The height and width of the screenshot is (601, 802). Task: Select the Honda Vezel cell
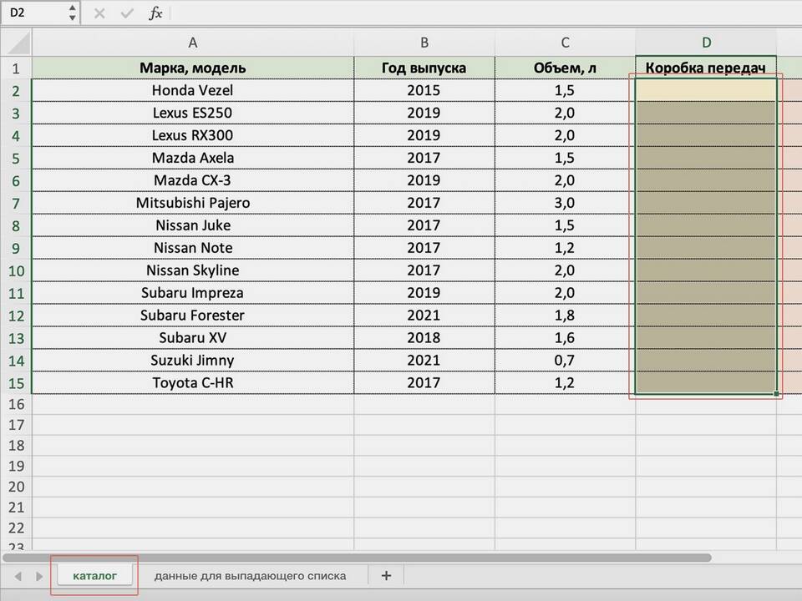pos(193,90)
